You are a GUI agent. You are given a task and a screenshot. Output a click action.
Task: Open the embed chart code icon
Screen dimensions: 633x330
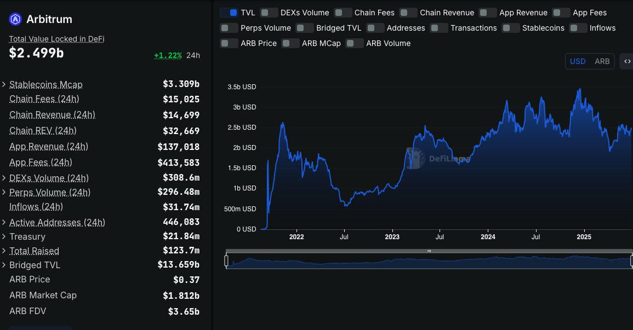pyautogui.click(x=627, y=61)
